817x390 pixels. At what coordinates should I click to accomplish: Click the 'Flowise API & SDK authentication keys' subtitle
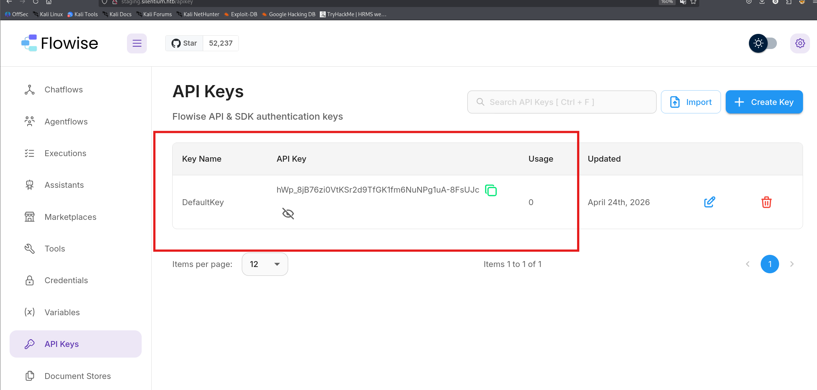pos(258,116)
